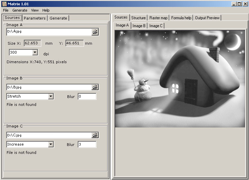
Task: Click the browse folder icon for Image C
Action: coord(95,135)
